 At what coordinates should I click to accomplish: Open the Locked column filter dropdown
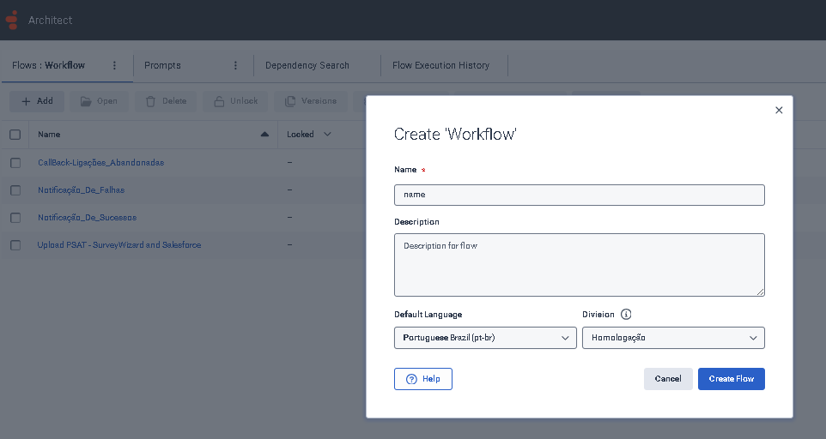coord(328,135)
